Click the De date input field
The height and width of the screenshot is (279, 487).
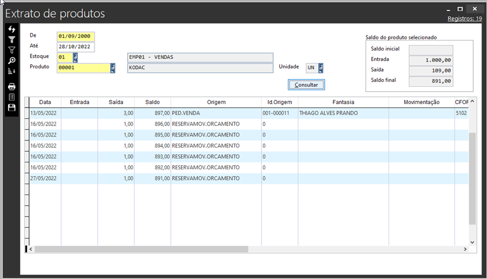[x=75, y=37]
